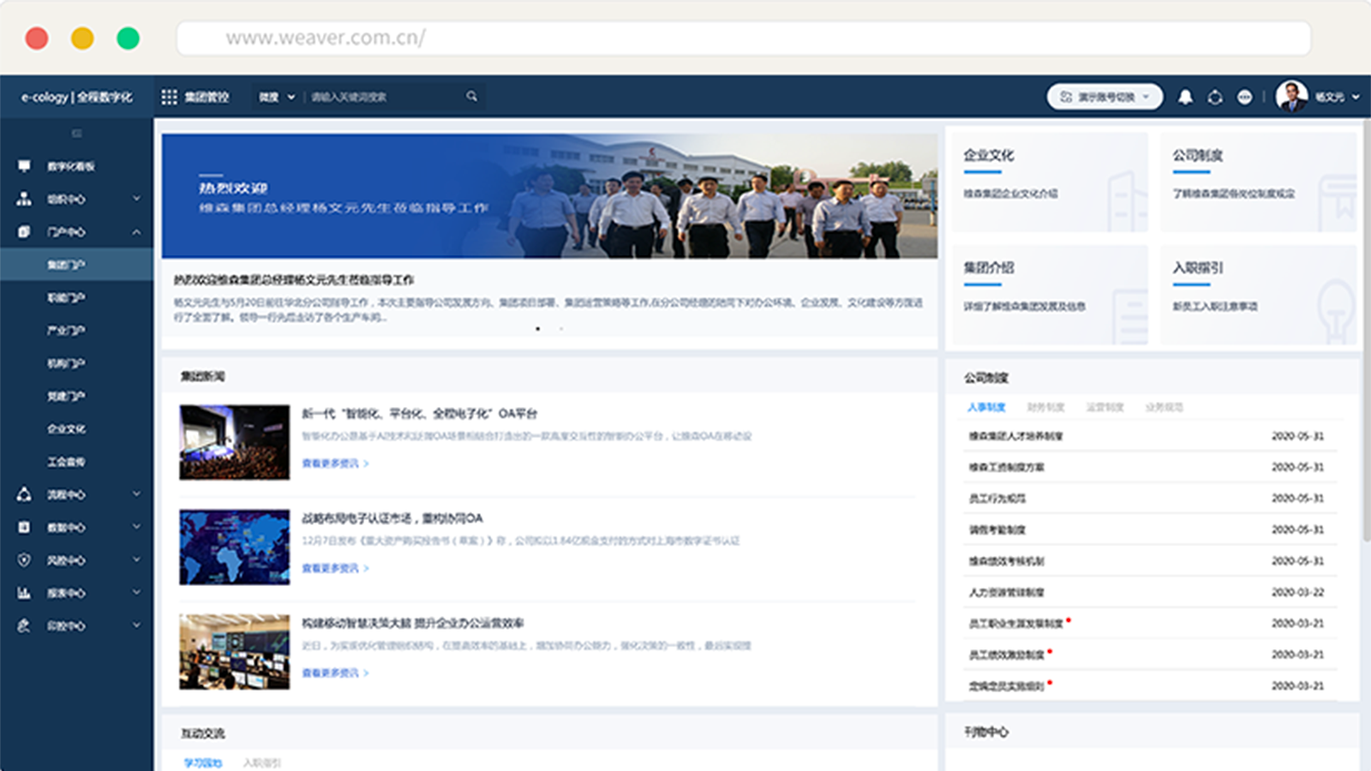
Task: Click the user avatar photo
Action: [x=1291, y=97]
